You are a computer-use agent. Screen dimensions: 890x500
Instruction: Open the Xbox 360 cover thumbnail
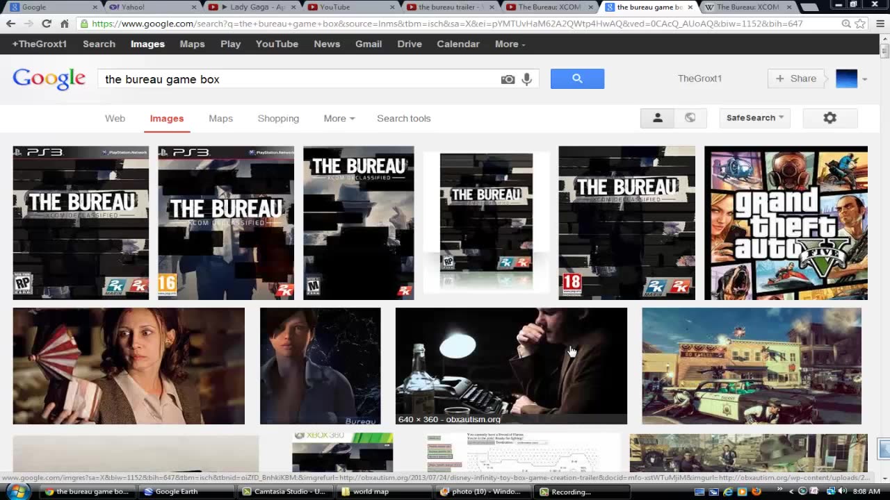[342, 453]
